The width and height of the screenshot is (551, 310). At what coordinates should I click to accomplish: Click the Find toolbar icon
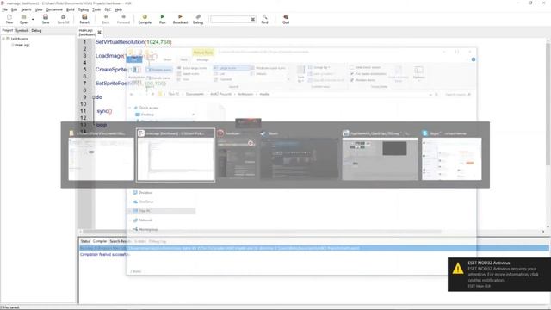tap(264, 19)
